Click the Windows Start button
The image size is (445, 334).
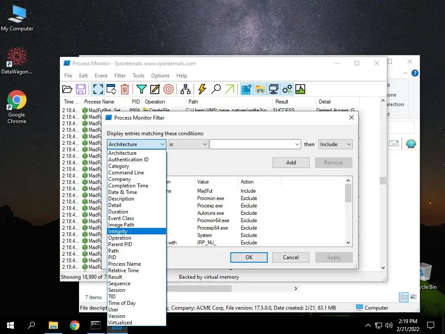tap(10, 325)
